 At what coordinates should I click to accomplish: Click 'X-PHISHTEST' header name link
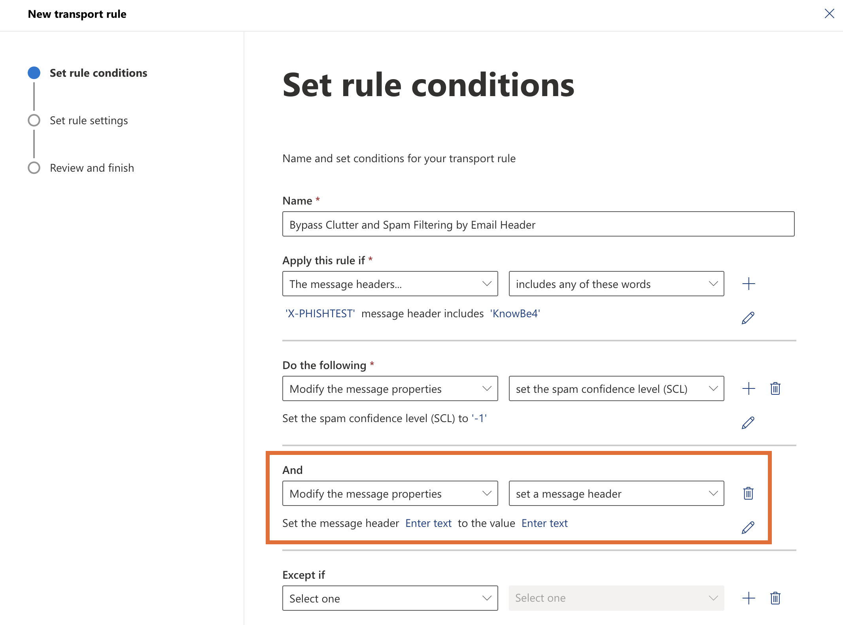(x=320, y=313)
